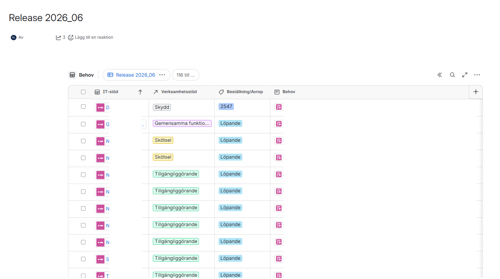Screen dimensions: 500x279
Task: Select the Gemensamma funktio... row checkbox
Action: tap(83, 124)
